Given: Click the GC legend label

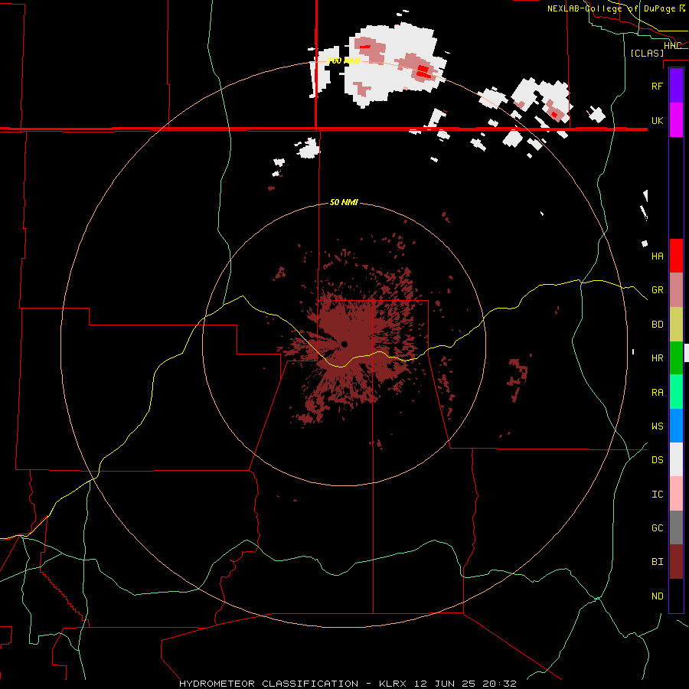Looking at the screenshot, I should 657,528.
